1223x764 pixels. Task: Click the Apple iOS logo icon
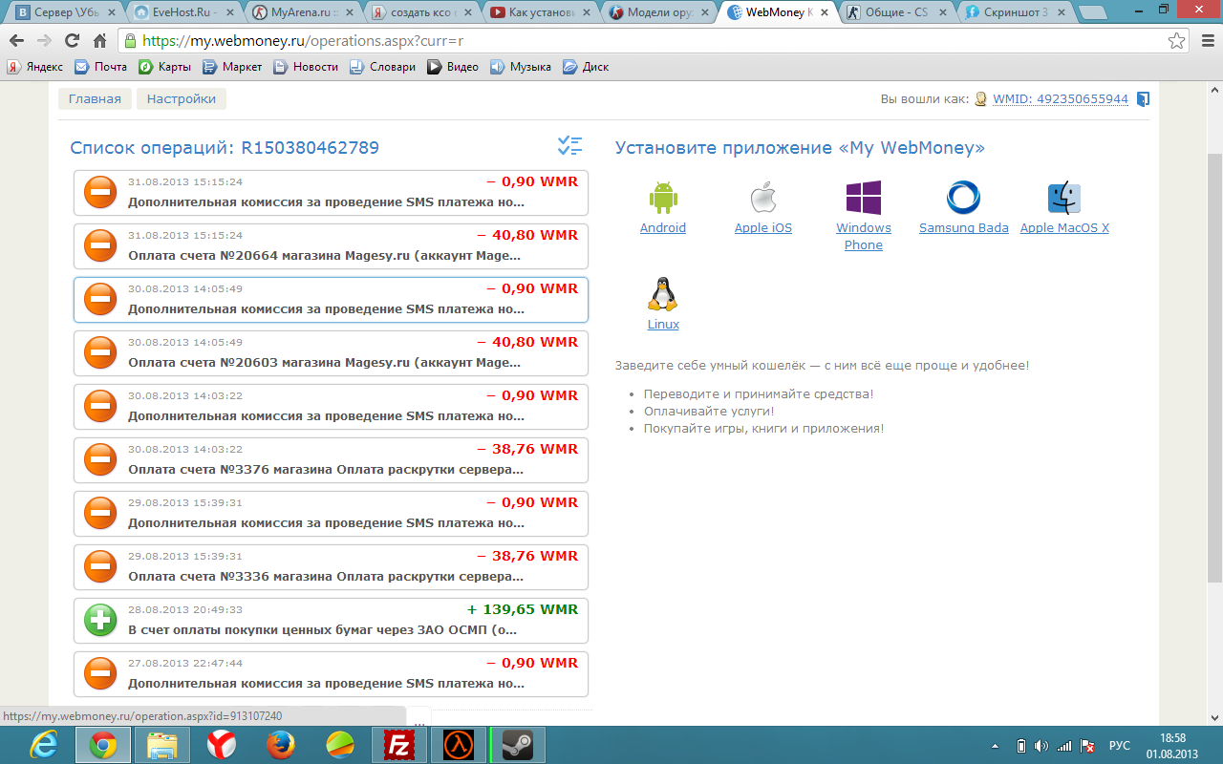click(762, 198)
